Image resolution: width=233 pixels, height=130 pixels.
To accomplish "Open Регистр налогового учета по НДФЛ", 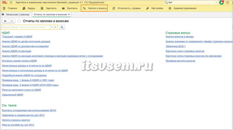I will click(21, 90).
